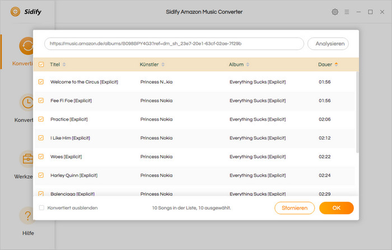The height and width of the screenshot is (250, 392).
Task: Confirm with the OK button
Action: 336,208
